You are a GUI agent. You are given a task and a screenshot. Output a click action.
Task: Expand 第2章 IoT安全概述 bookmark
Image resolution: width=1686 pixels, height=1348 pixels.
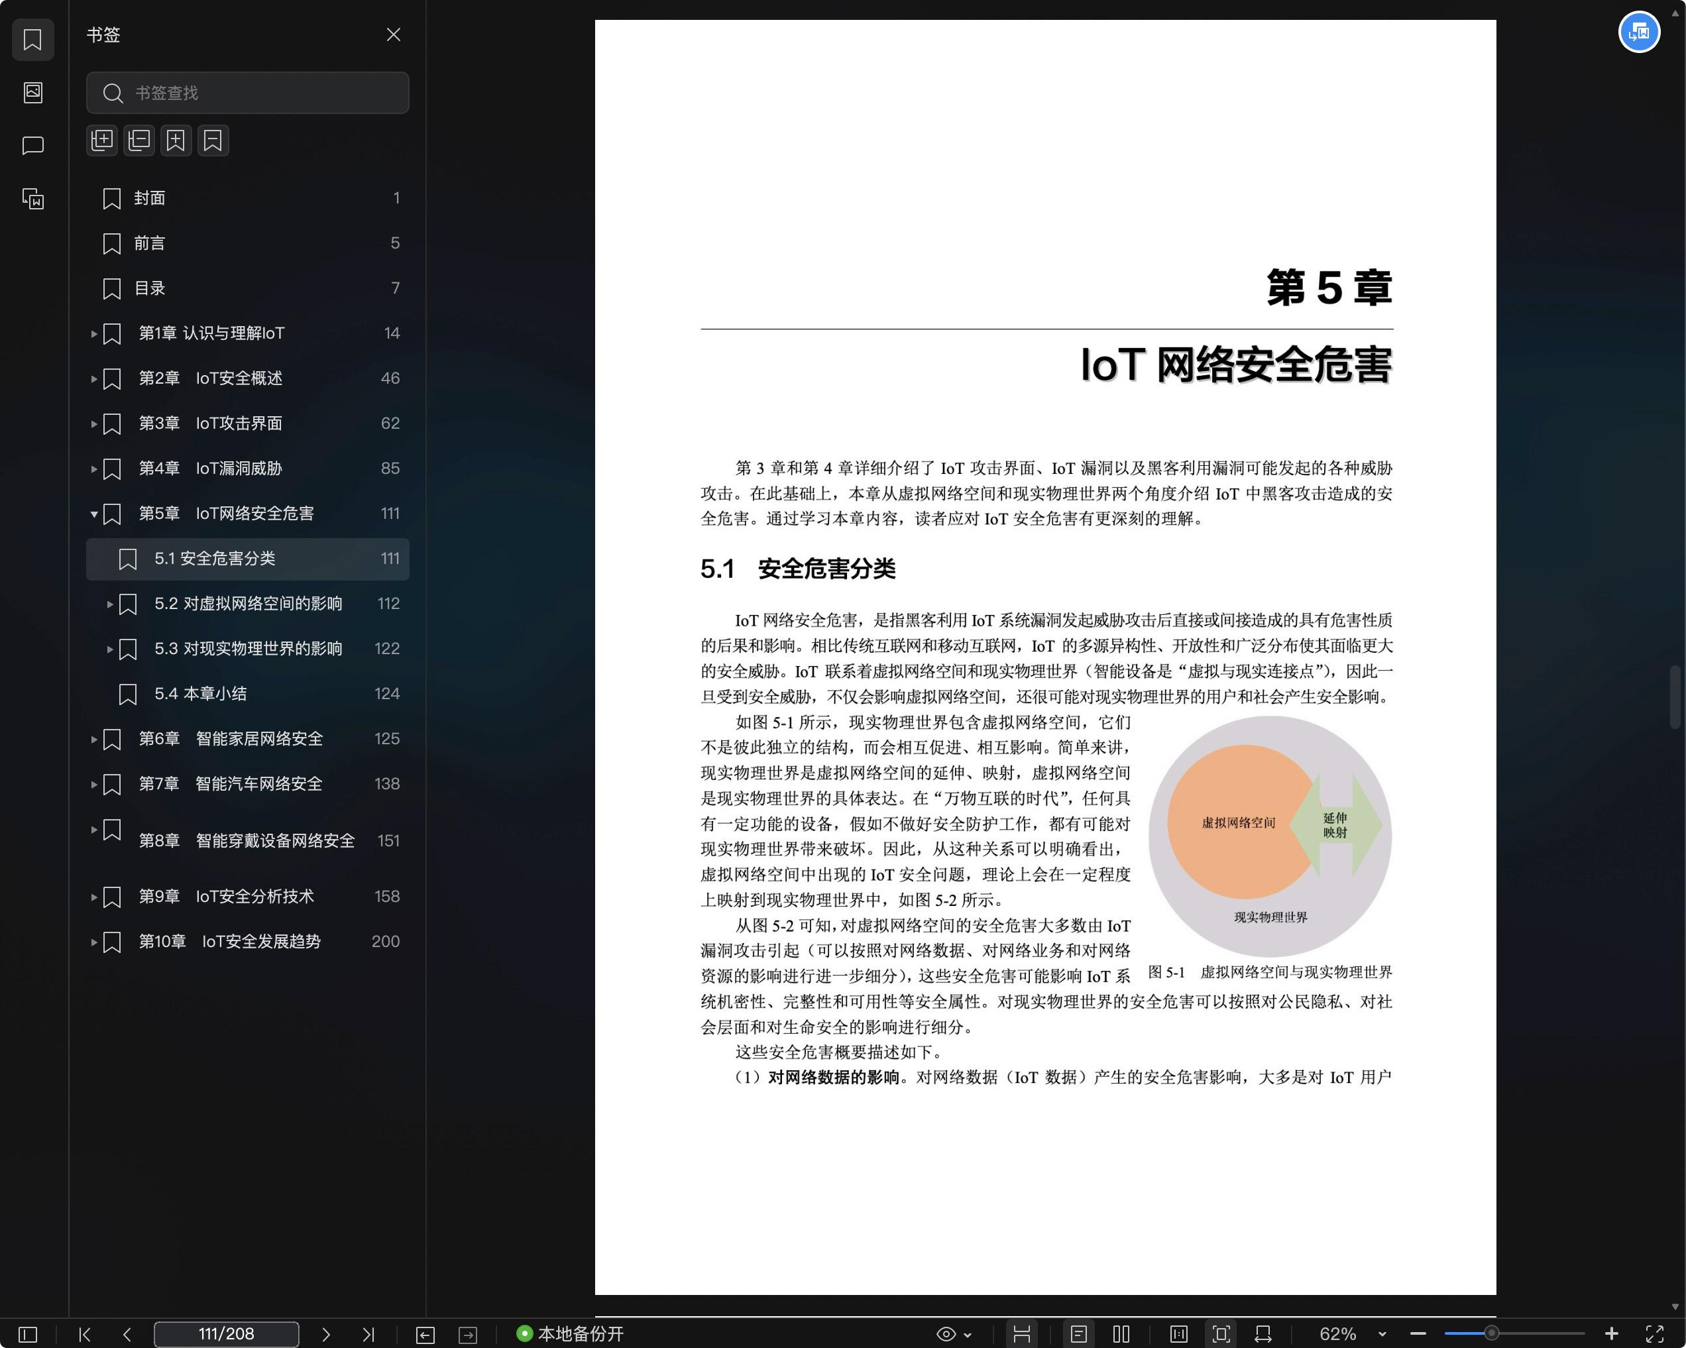(94, 379)
